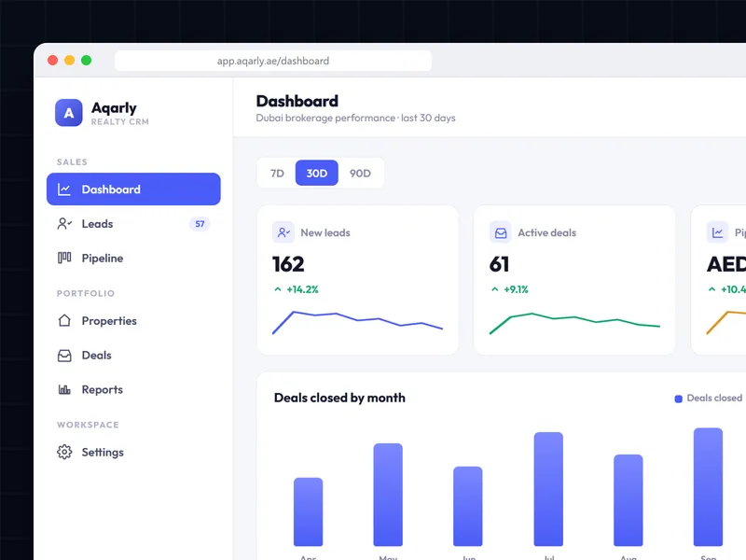
Task: Click the +14.2% change text
Action: pyautogui.click(x=302, y=289)
